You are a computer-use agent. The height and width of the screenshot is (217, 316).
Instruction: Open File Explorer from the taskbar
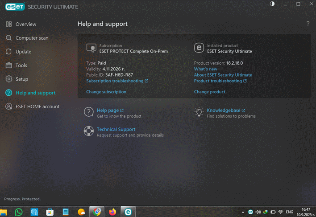coord(4,212)
